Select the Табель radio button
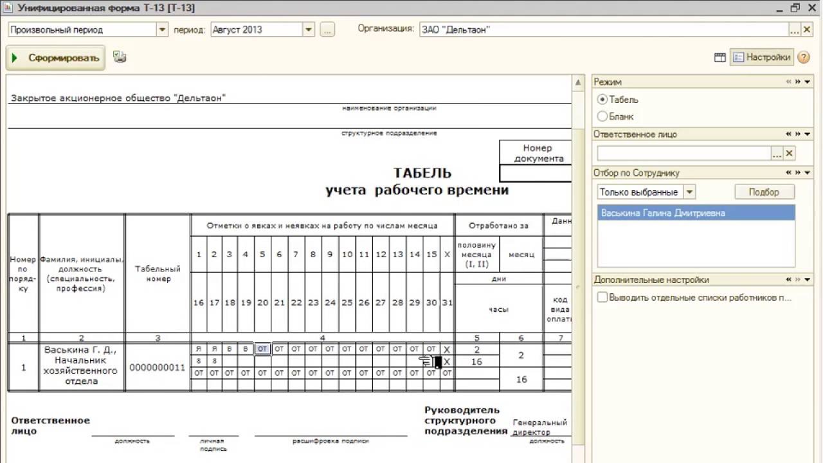The height and width of the screenshot is (463, 823). (x=602, y=100)
